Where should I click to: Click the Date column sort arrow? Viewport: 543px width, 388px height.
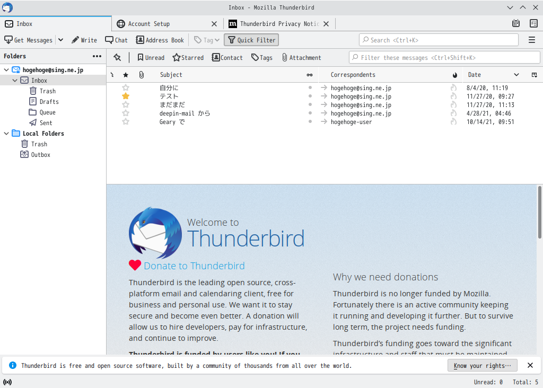pyautogui.click(x=516, y=75)
